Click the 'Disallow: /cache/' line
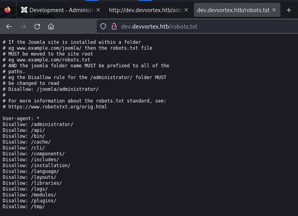Viewport: 298px width, 216px height. [x=27, y=142]
